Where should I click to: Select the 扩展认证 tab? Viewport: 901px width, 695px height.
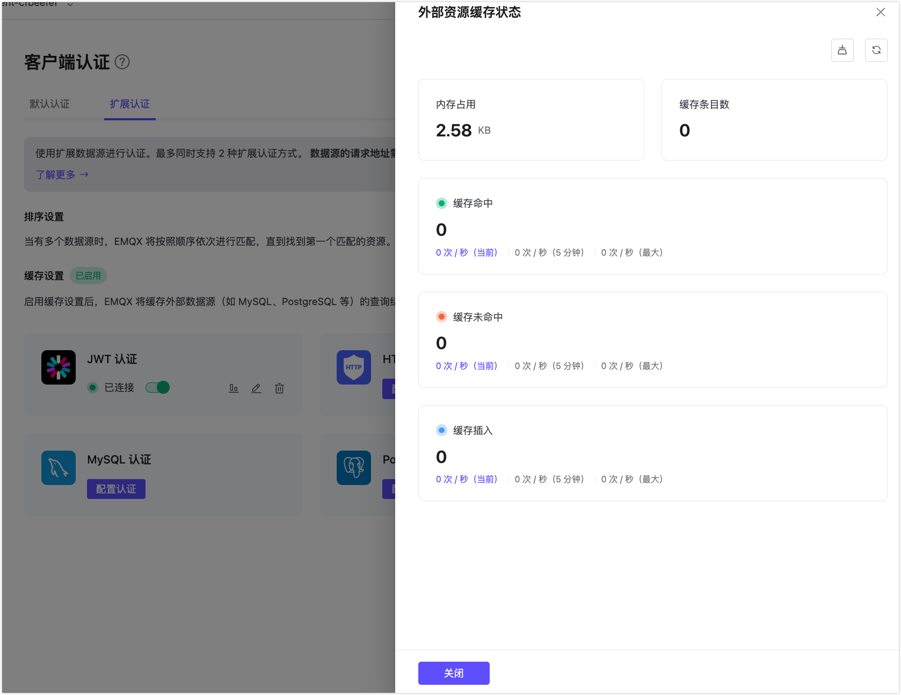130,104
